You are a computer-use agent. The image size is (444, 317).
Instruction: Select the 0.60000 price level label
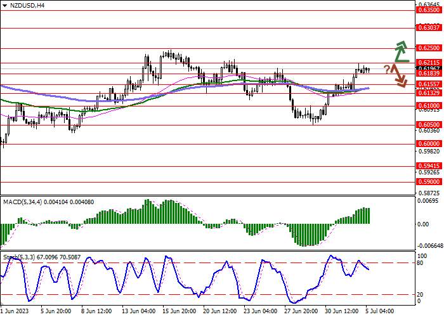coord(429,144)
